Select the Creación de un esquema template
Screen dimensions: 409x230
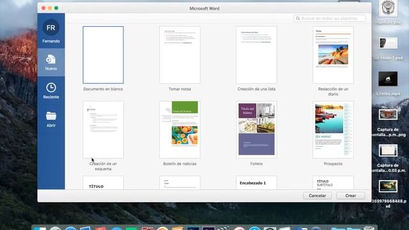tap(103, 130)
